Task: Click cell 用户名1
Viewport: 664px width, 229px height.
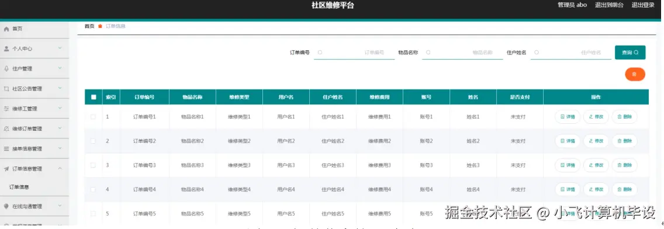Action: [x=286, y=117]
